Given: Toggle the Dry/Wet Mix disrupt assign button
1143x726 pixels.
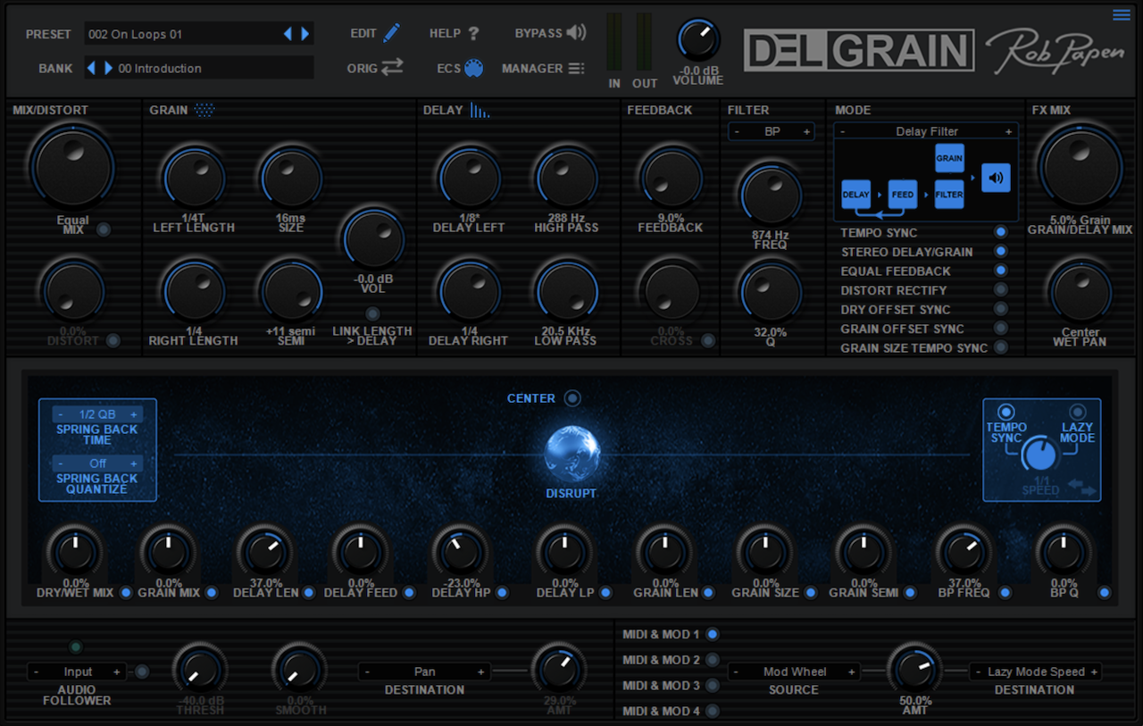Looking at the screenshot, I should click(x=126, y=592).
